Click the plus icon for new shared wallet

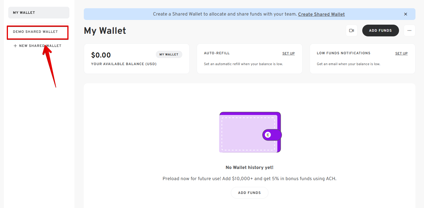tap(15, 46)
